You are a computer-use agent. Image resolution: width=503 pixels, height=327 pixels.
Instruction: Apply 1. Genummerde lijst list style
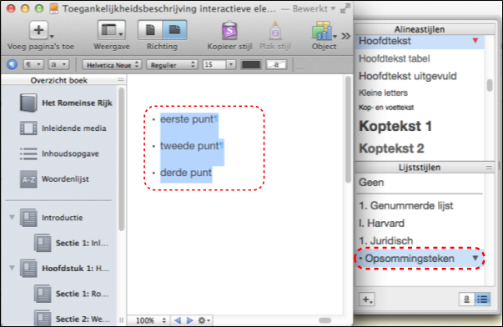click(x=406, y=205)
